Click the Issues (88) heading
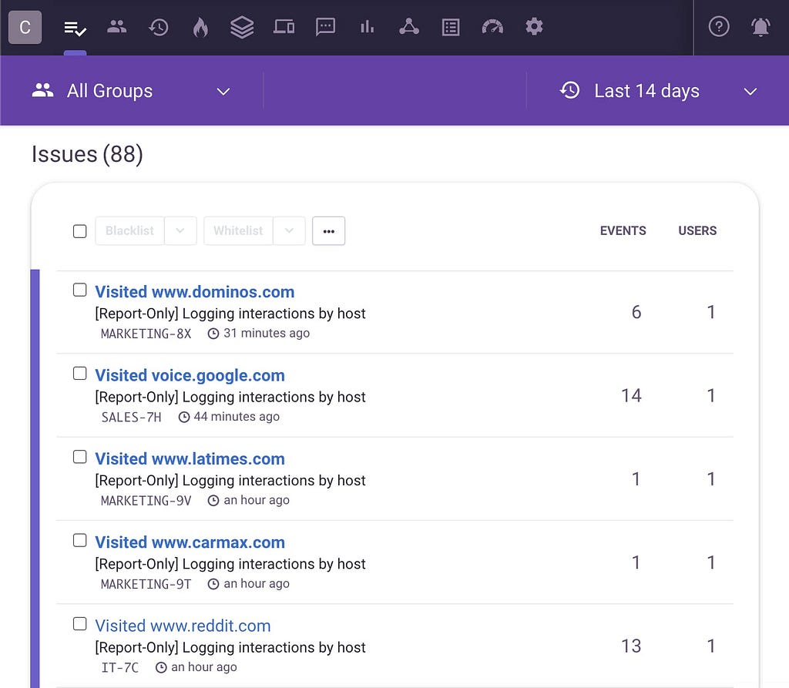 pos(87,154)
